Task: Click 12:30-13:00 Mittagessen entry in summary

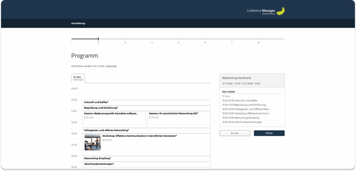Action: point(246,109)
